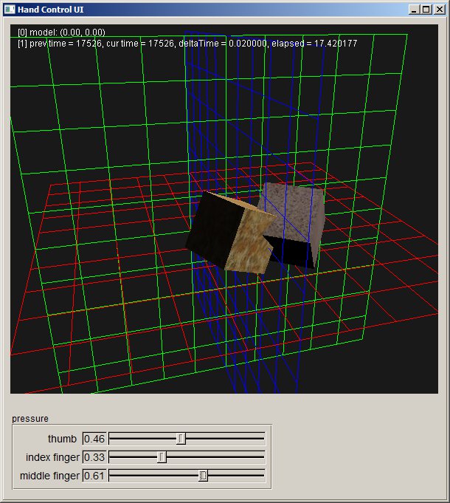Close the Hand Control UI window
The height and width of the screenshot is (503, 450).
click(x=440, y=10)
